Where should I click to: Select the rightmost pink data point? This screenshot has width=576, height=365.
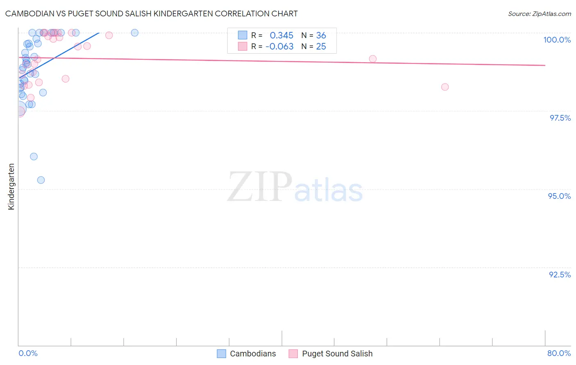[445, 87]
